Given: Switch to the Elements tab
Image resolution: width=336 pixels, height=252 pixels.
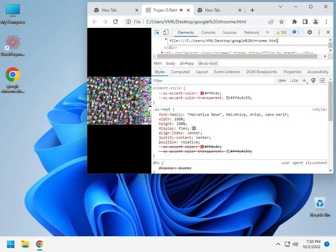Looking at the screenshot, I should pos(186,32).
